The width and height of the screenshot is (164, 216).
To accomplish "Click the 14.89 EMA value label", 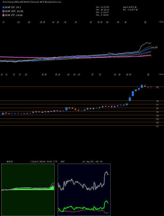I will pyautogui.click(x=154, y=47).
